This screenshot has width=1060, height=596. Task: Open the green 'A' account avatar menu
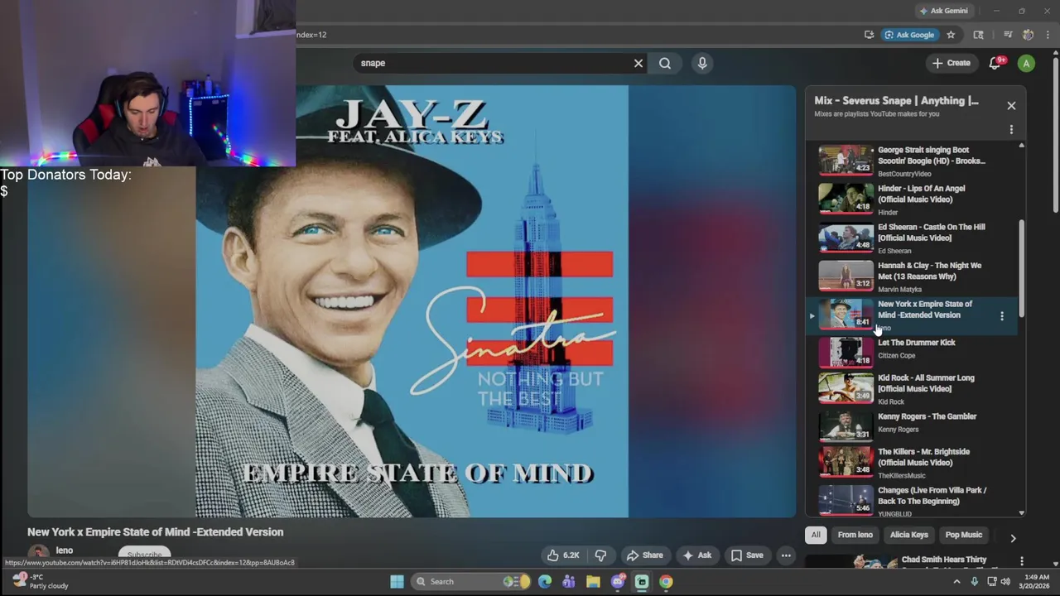(1026, 63)
